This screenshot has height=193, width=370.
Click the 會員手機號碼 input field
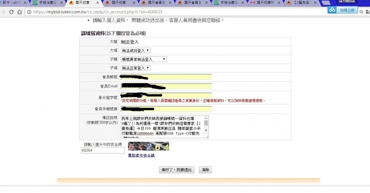point(166,109)
